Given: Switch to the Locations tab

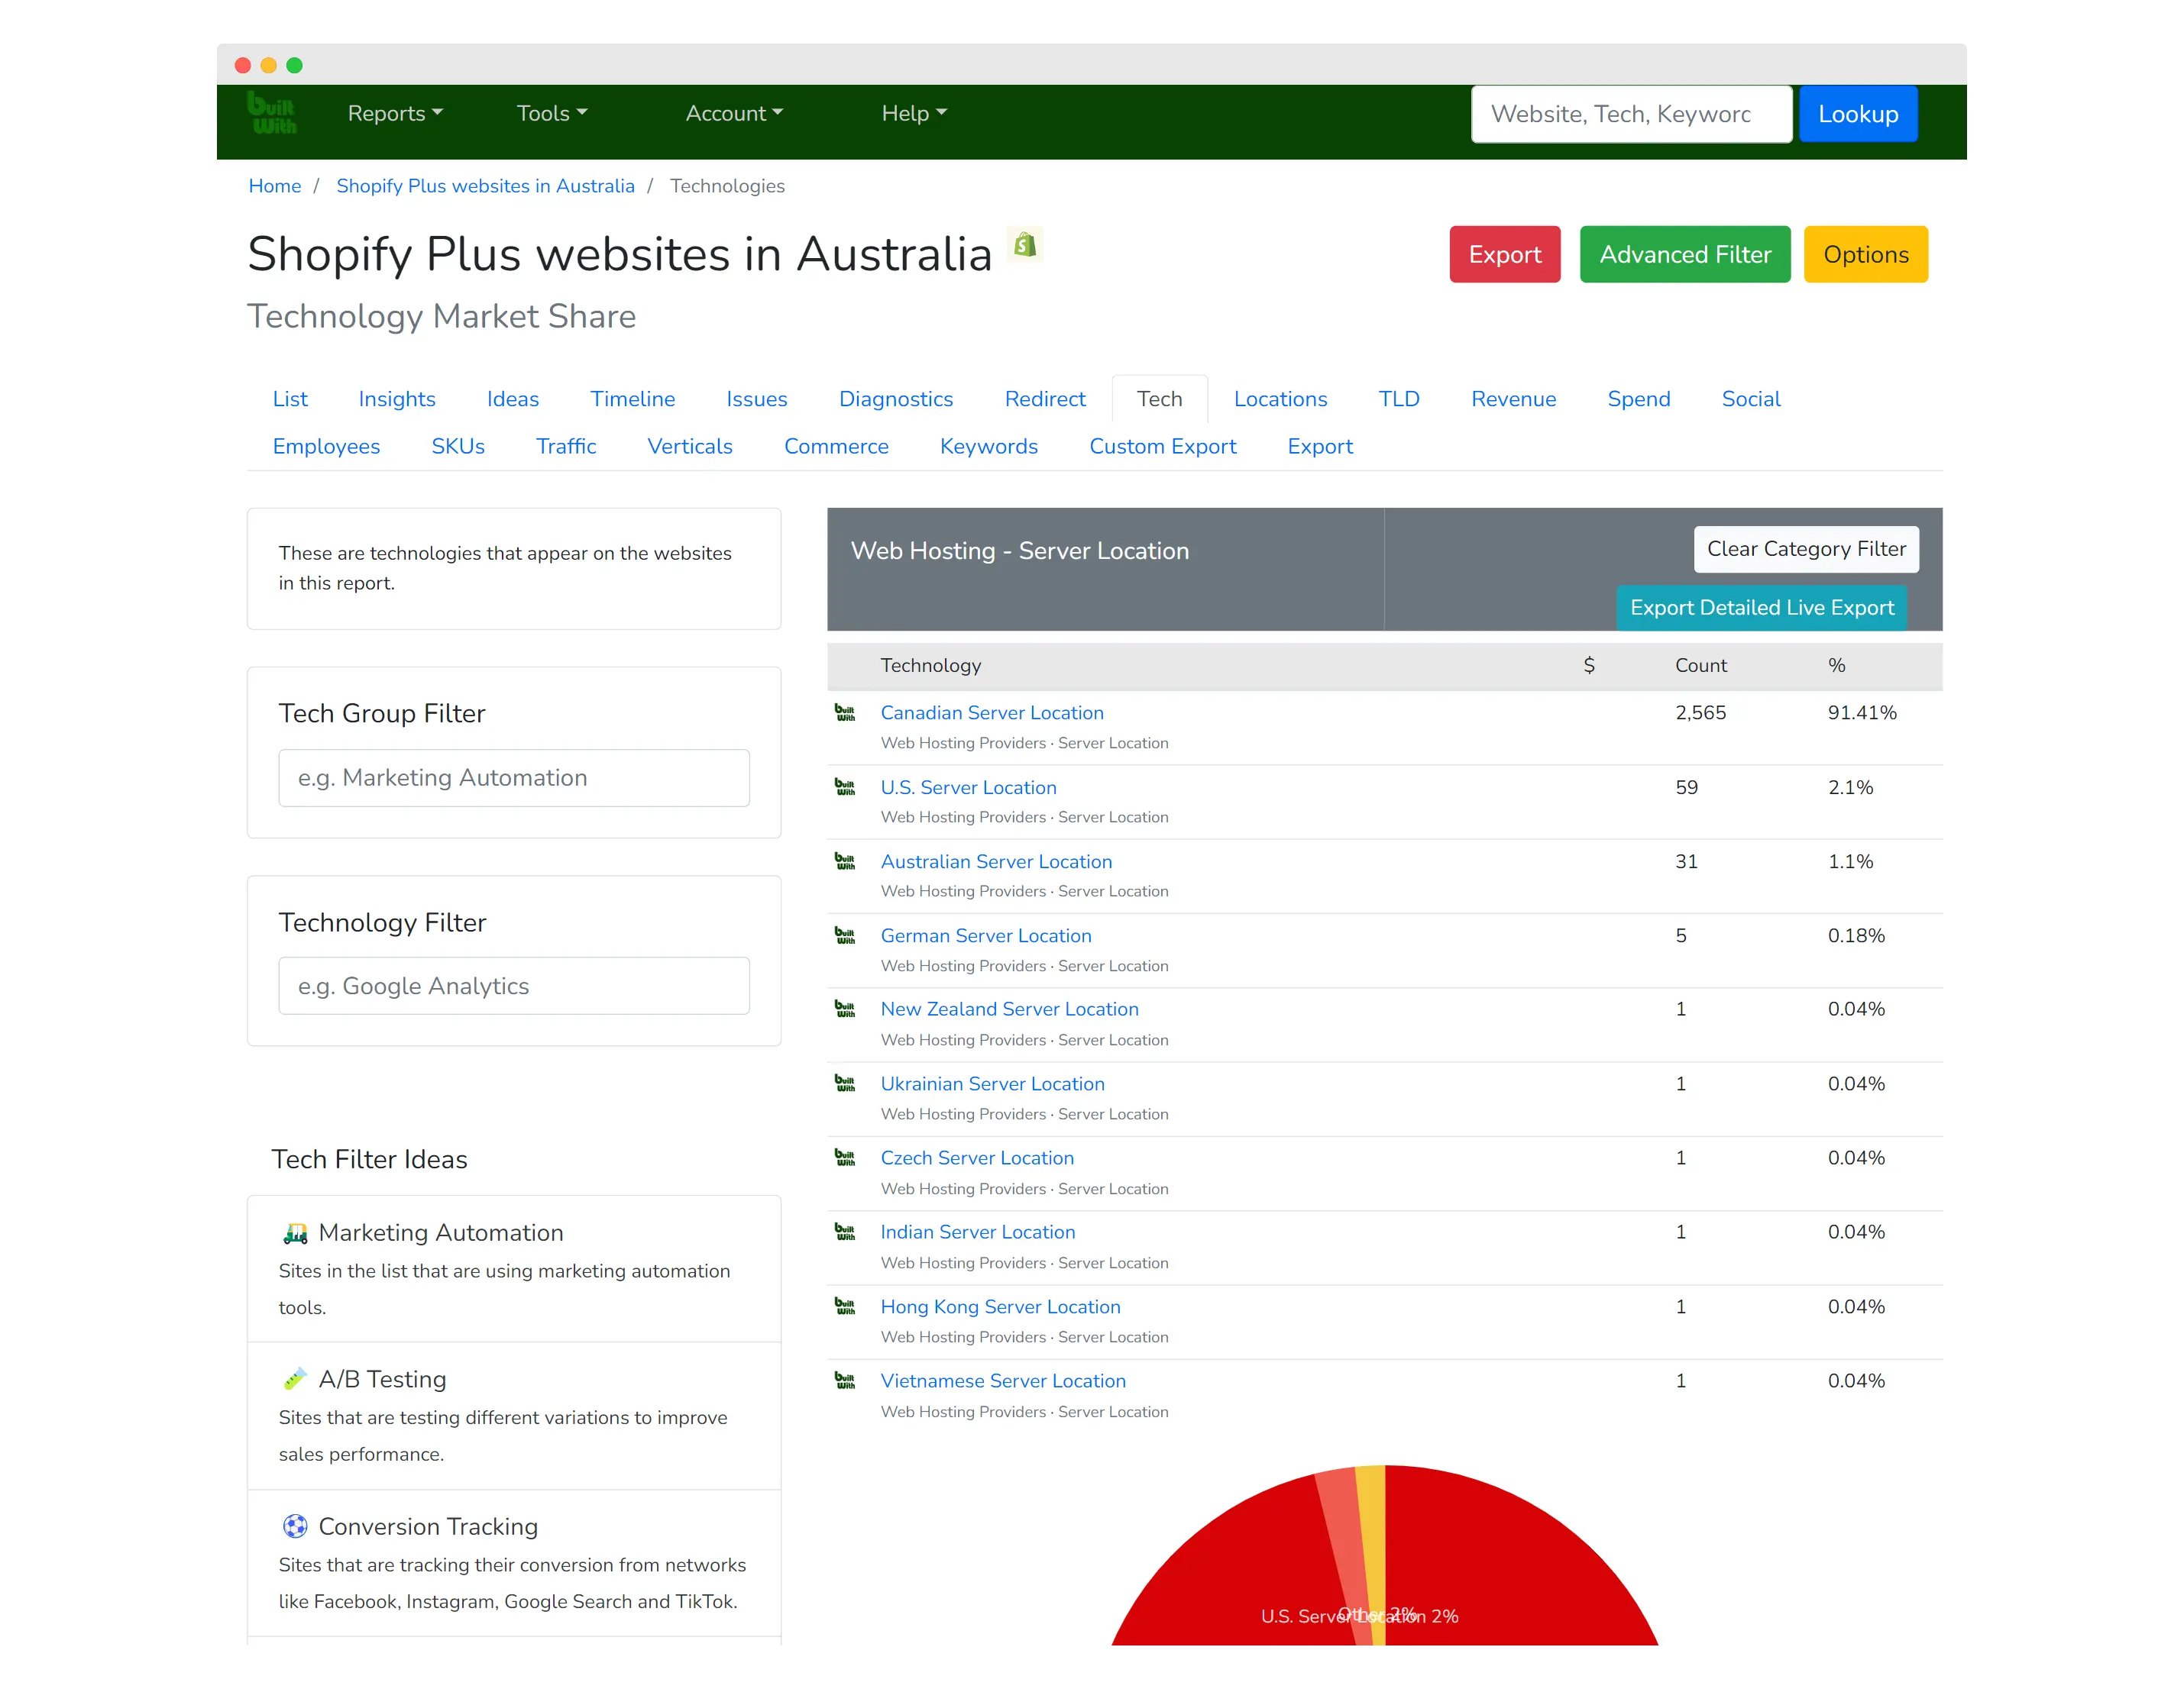Looking at the screenshot, I should [x=1280, y=399].
